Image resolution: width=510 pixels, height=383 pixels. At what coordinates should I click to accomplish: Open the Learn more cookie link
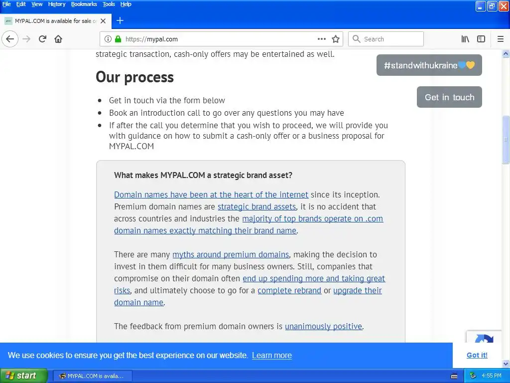[272, 355]
